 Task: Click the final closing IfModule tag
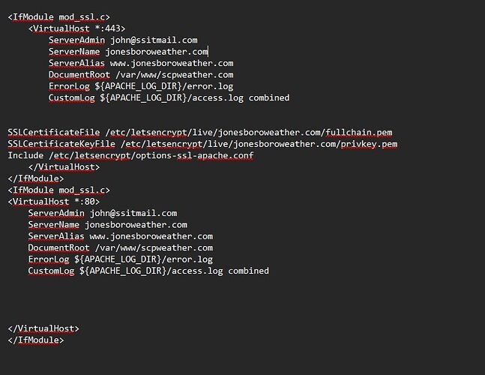(36, 340)
